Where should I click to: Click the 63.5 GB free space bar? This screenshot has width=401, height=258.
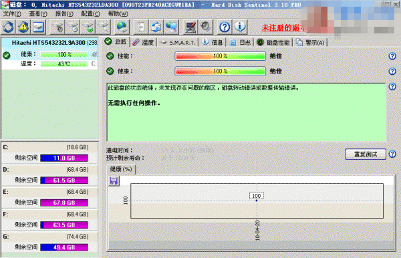point(64,225)
